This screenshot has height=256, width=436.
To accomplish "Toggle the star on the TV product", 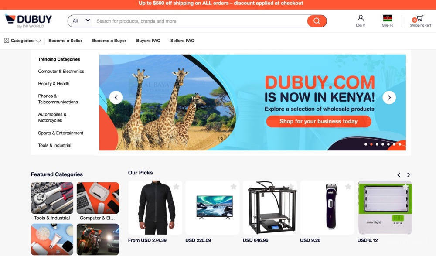I will click(x=234, y=187).
